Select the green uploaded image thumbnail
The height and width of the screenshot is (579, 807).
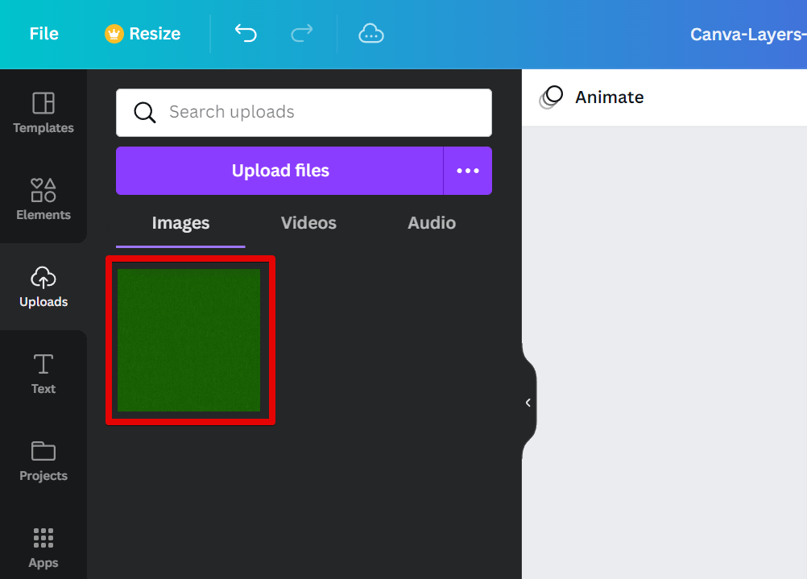pos(190,340)
